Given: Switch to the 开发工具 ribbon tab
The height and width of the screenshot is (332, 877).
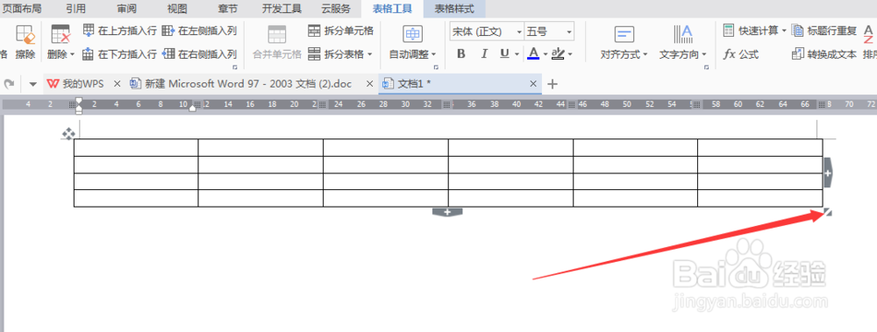Looking at the screenshot, I should click(x=282, y=9).
